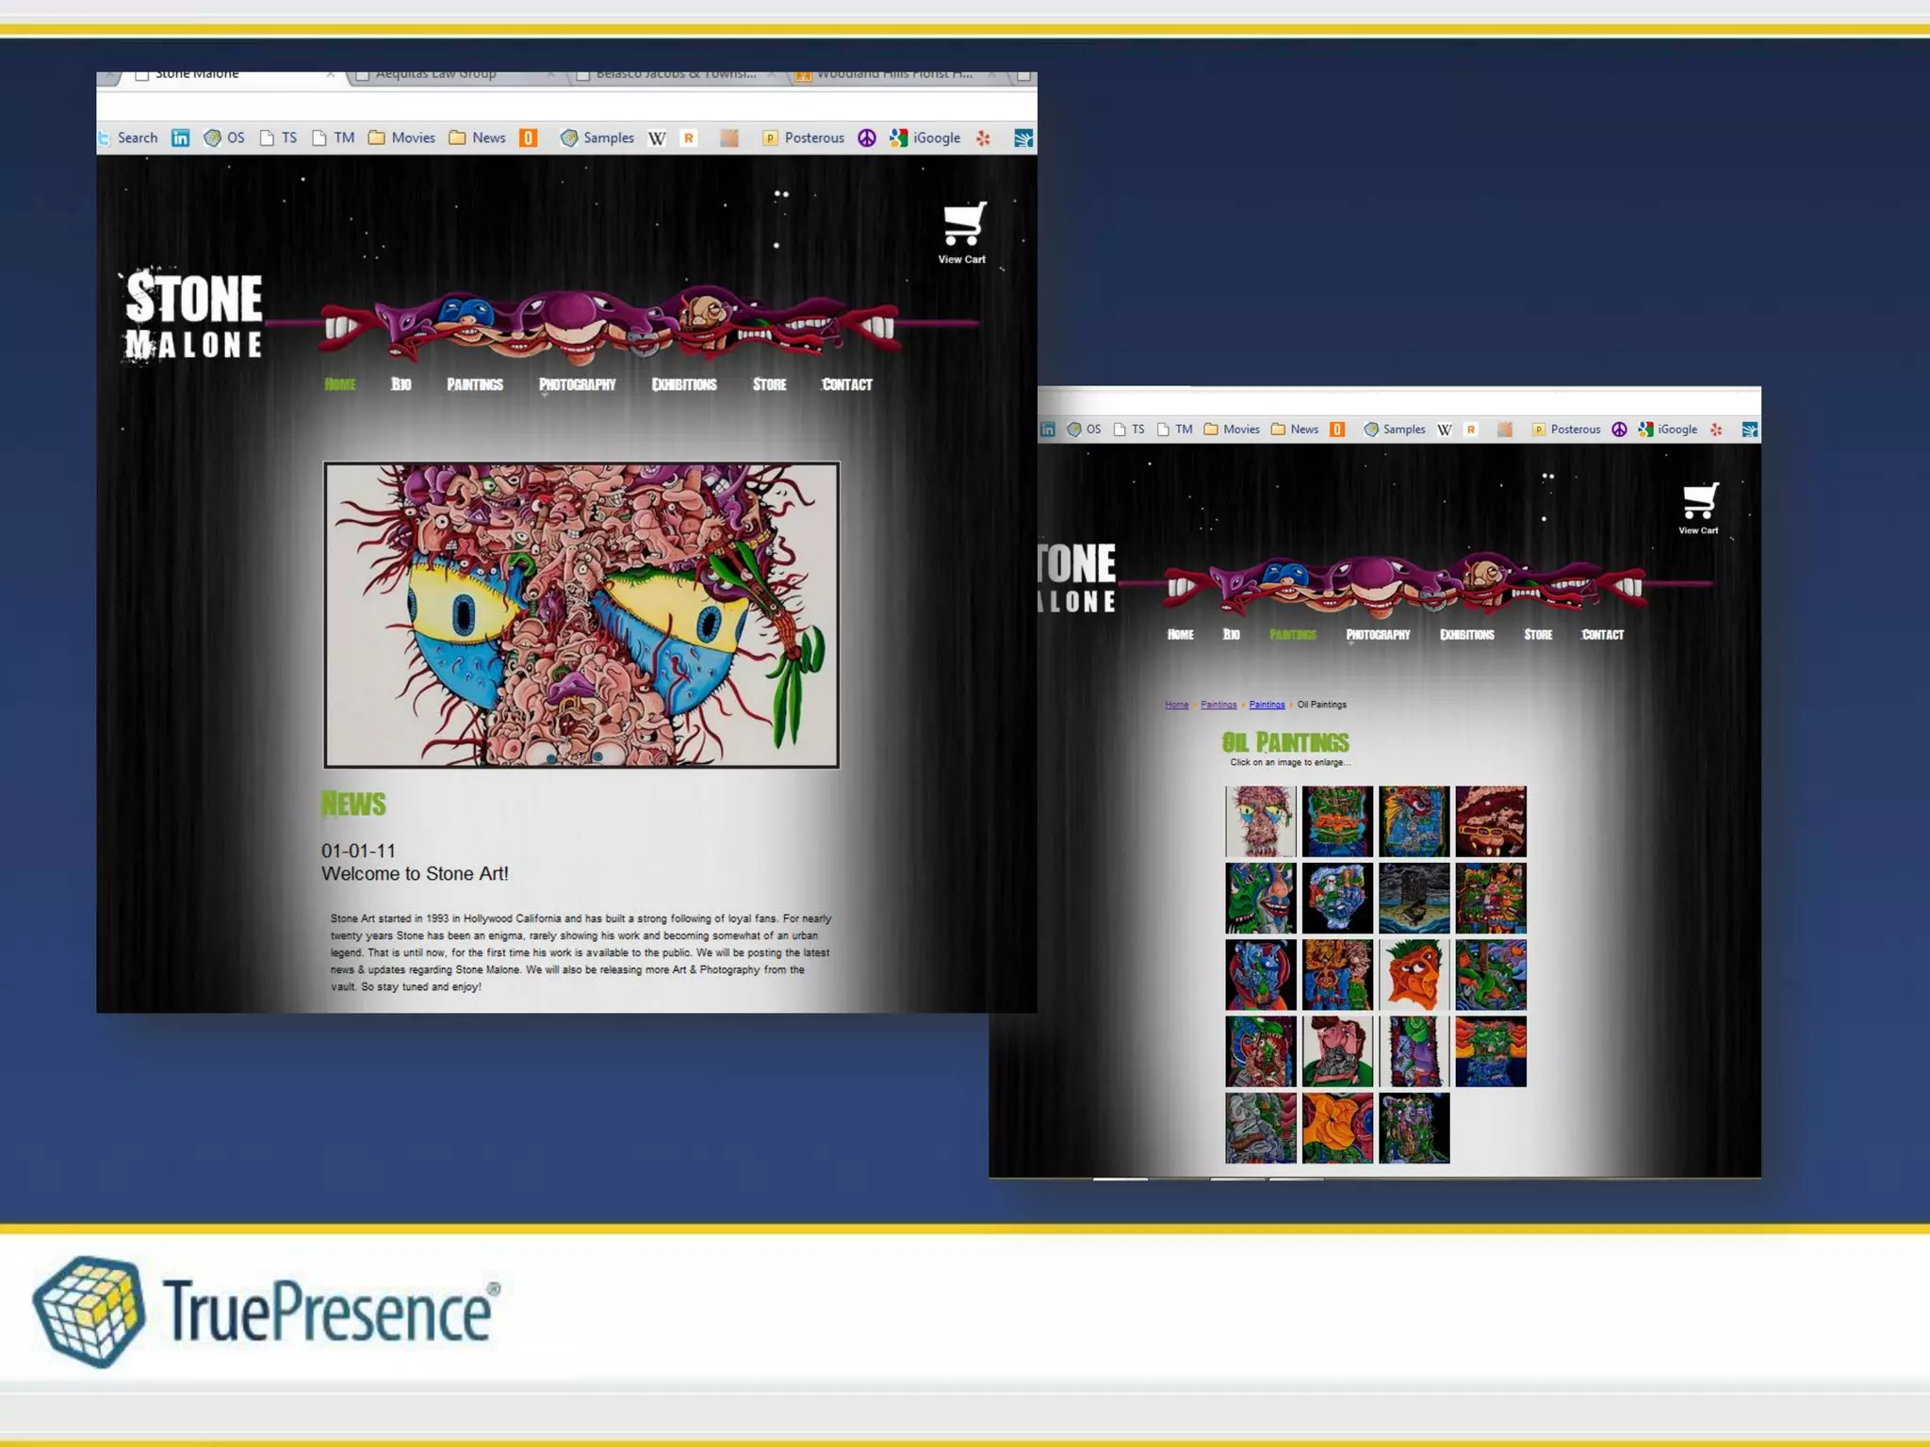The image size is (1930, 1447).
Task: Open the Yelp bookmark icon
Action: [x=983, y=138]
